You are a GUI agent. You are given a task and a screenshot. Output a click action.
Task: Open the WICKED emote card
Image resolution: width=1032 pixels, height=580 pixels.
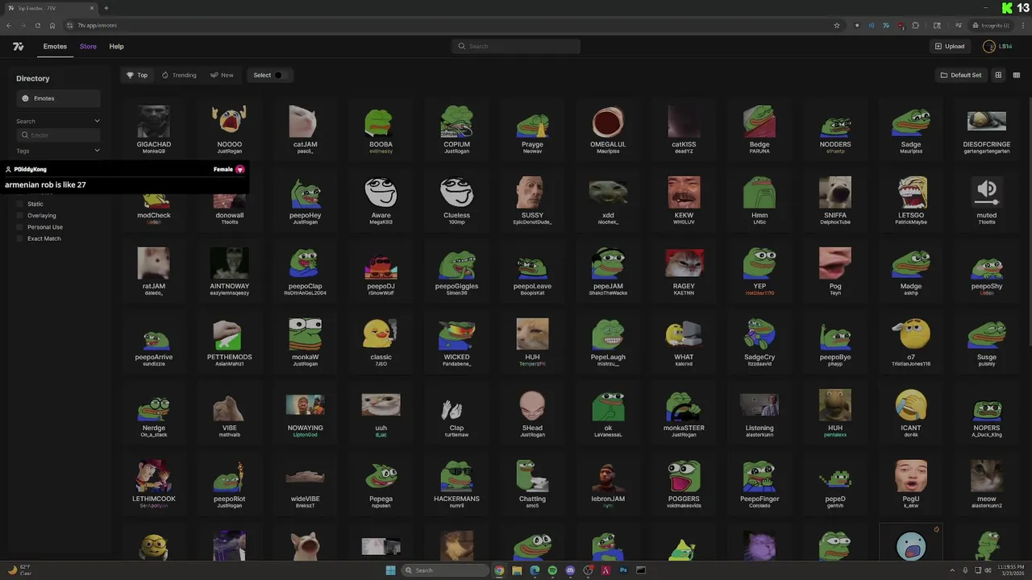point(456,340)
